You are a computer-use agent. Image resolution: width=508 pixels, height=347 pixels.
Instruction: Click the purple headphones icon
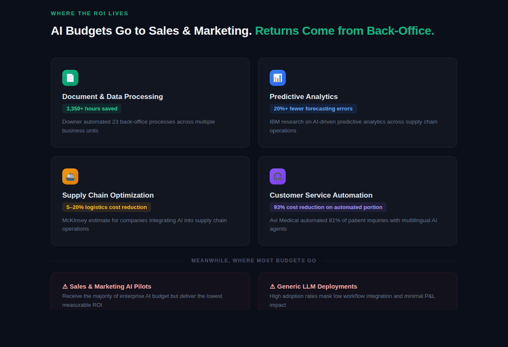(x=278, y=176)
